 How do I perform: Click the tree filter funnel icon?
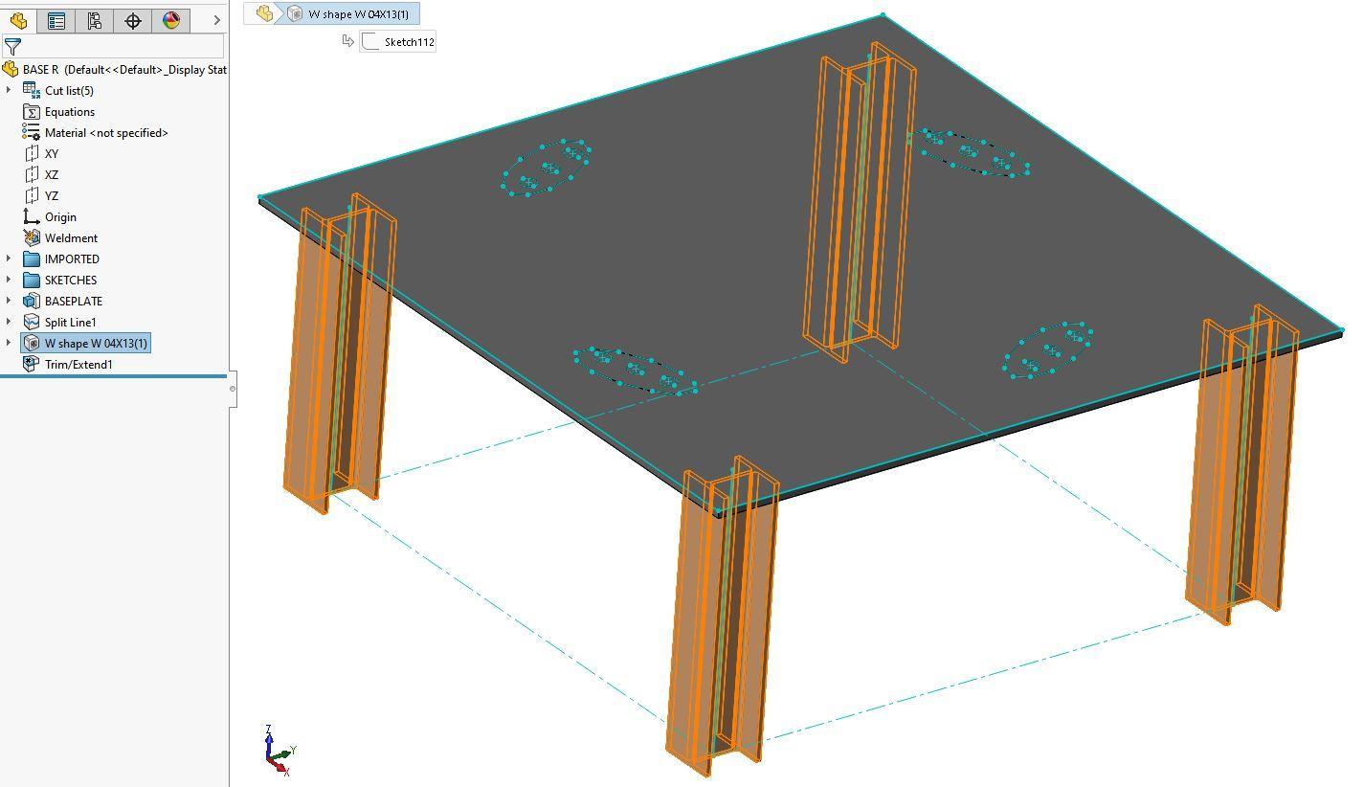(12, 45)
